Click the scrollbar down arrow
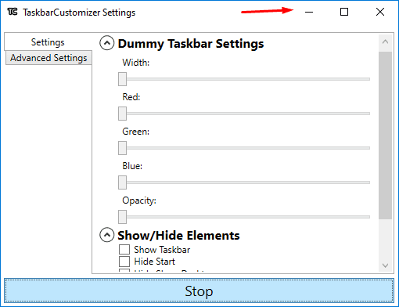 click(385, 265)
